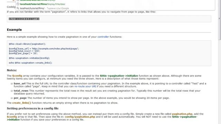Click the Example heading
Image resolution: width=221 pixels, height=124 pixels.
(x=15, y=30)
